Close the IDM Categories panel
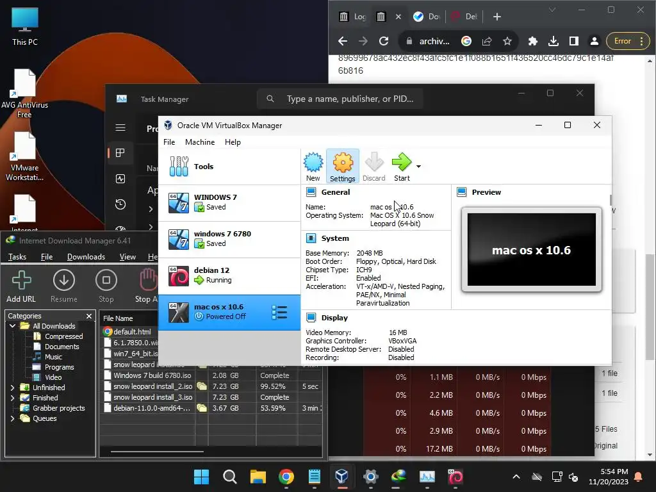 [88, 316]
